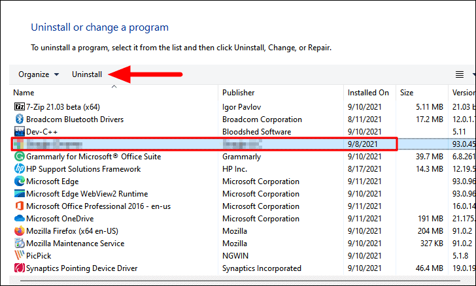Click the HP Support Solutions icon
This screenshot has width=476, height=286.
pos(20,169)
